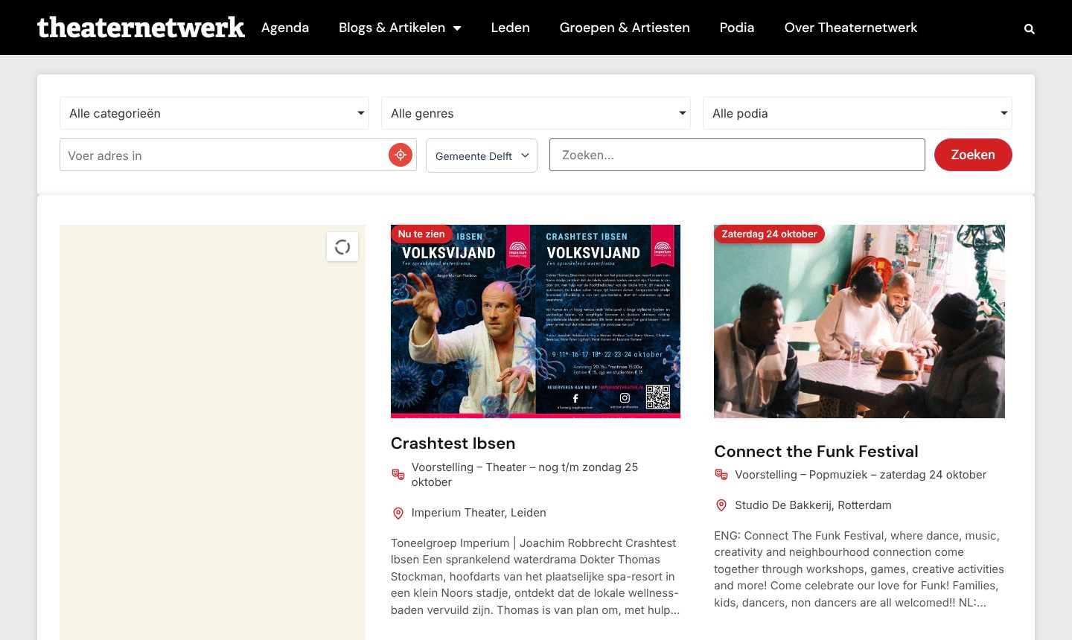Viewport: 1072px width, 640px height.
Task: Open the Crashtest Ibsen poster image
Action: coord(536,321)
